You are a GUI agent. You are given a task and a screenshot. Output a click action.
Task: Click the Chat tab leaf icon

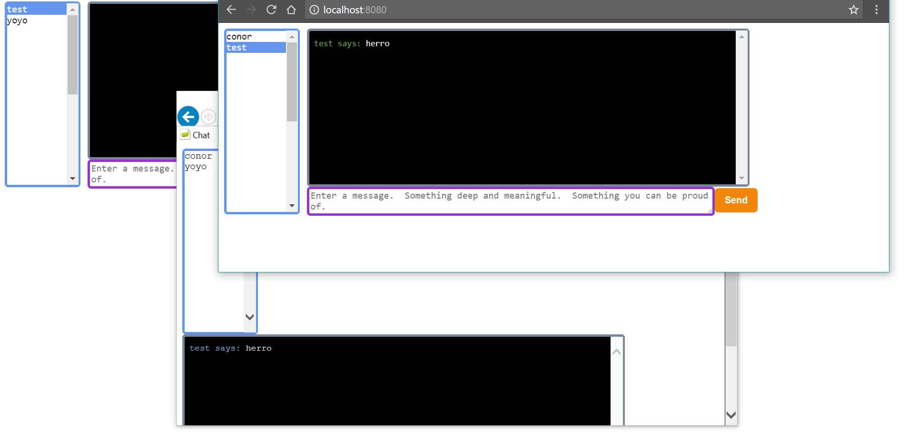tap(185, 135)
